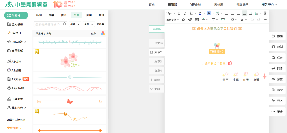Click the light bulb icon

233,20
